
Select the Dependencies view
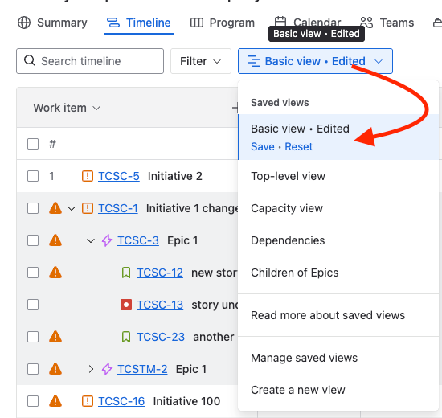[x=338, y=240]
